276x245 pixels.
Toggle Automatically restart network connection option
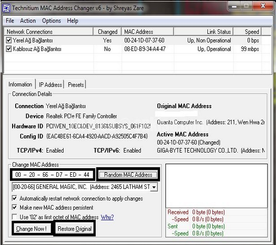15,199
